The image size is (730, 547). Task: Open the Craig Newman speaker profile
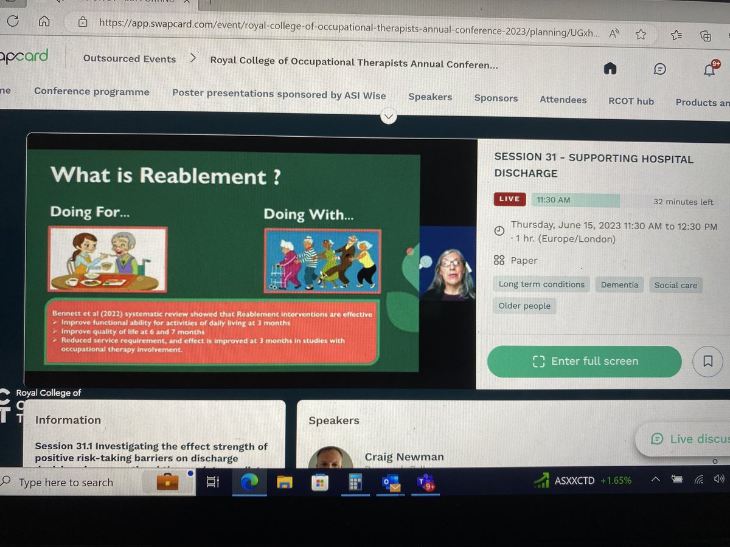(x=404, y=456)
